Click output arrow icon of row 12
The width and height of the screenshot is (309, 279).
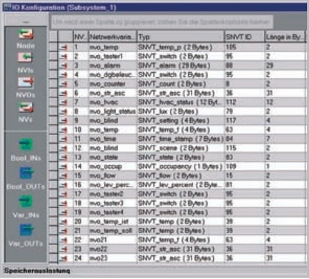(x=64, y=148)
